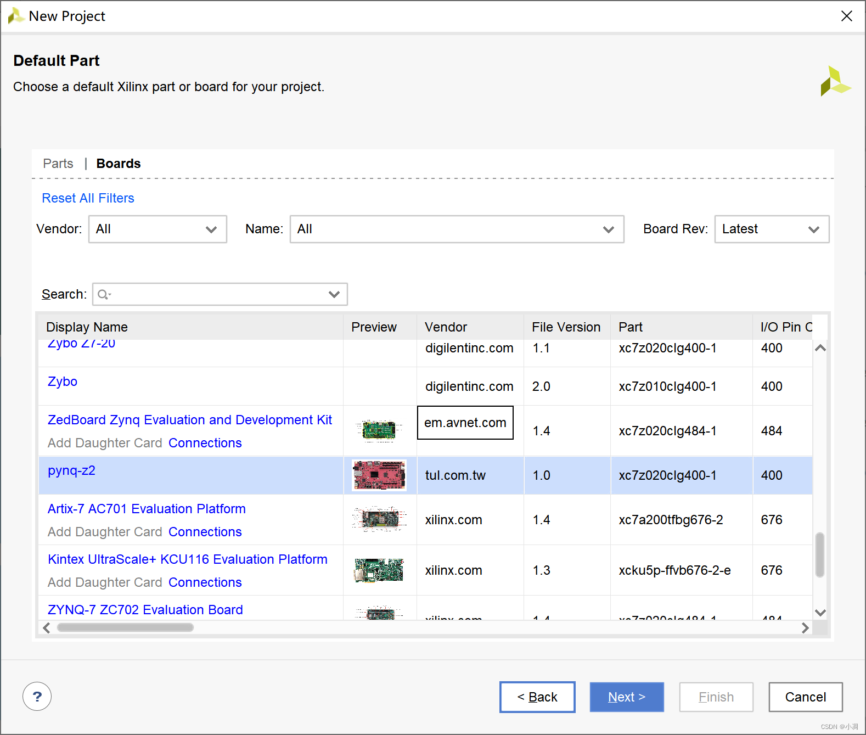This screenshot has width=866, height=735.
Task: Expand the Name filter dropdown
Action: click(457, 229)
